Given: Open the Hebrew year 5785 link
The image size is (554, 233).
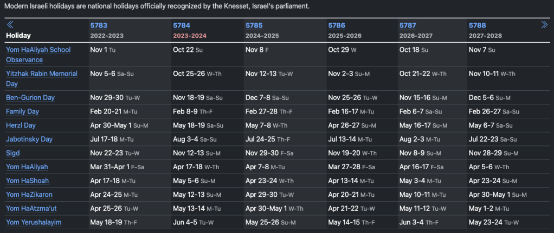Looking at the screenshot, I should (x=254, y=25).
